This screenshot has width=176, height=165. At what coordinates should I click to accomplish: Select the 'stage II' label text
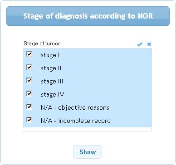(51, 68)
